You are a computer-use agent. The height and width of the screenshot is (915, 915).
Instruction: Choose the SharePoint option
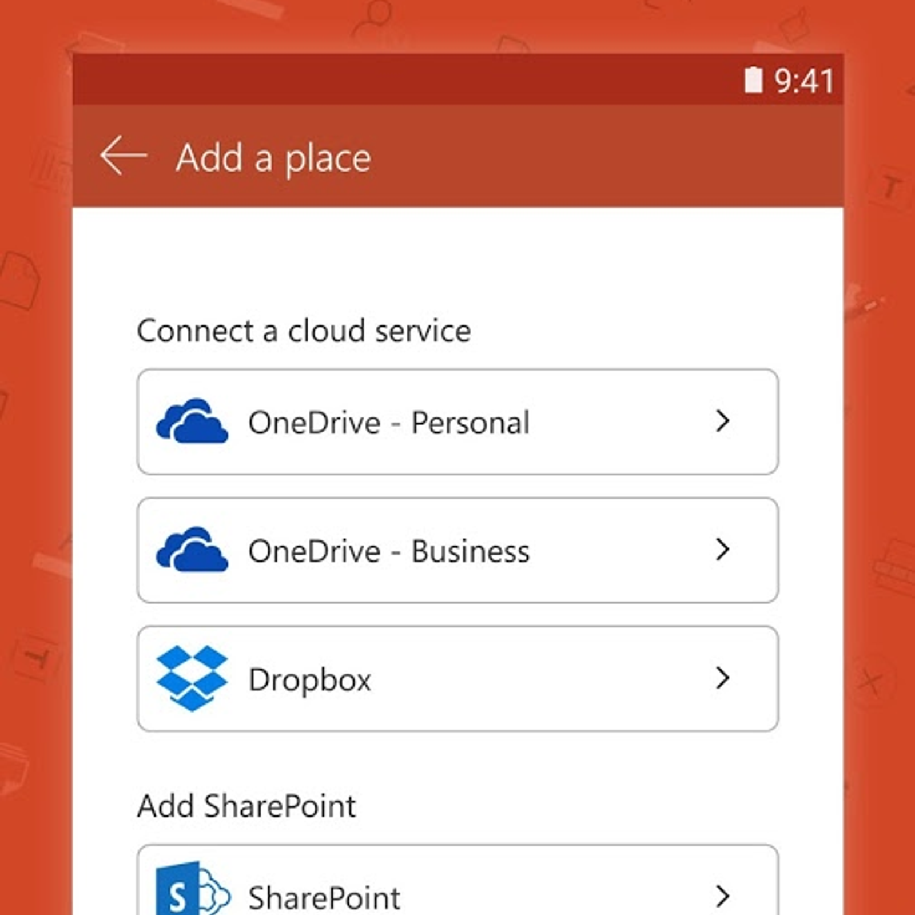click(457, 880)
